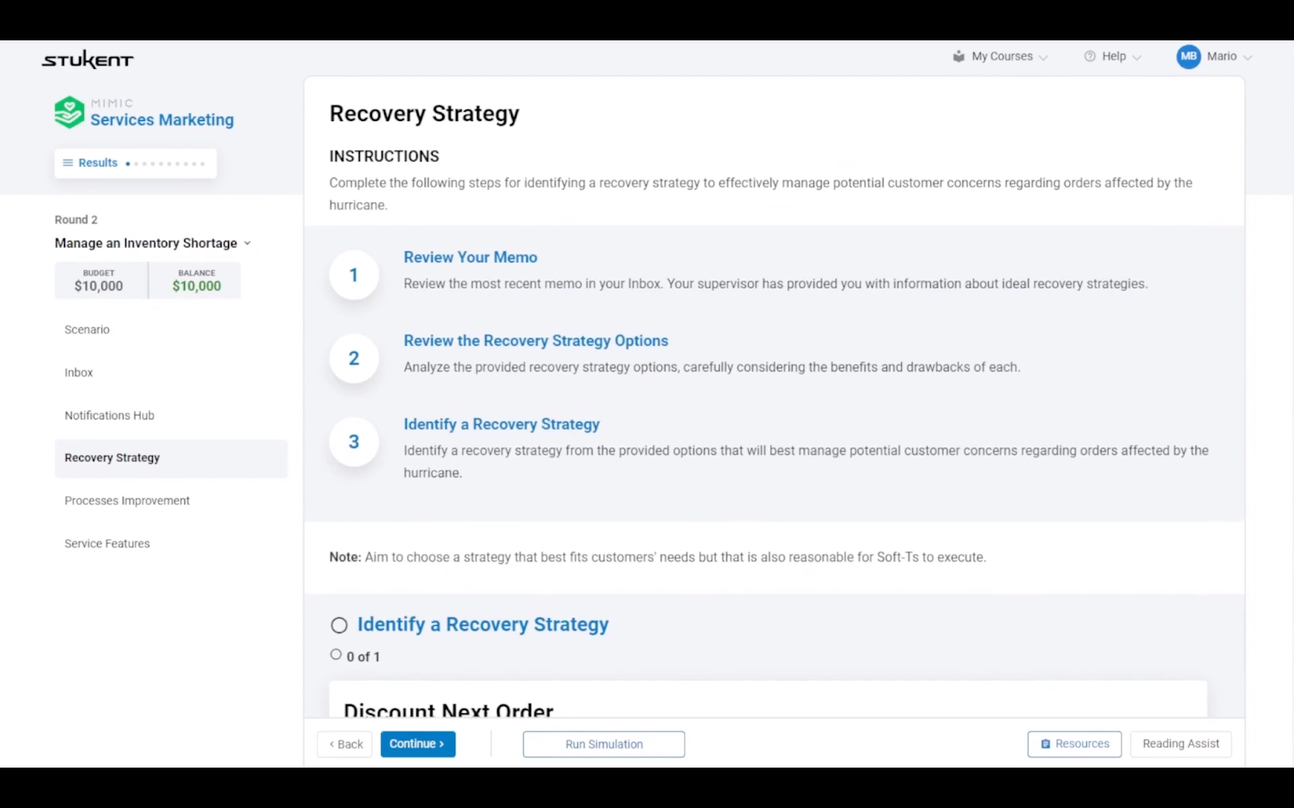Open Processes Improvement in the sidebar
The width and height of the screenshot is (1294, 808).
pyautogui.click(x=127, y=501)
